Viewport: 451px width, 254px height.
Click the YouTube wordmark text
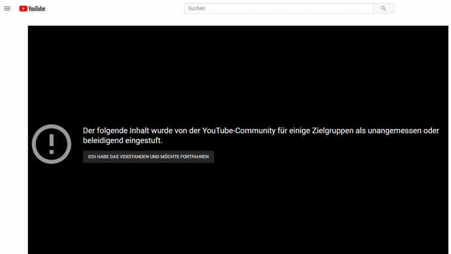(38, 8)
